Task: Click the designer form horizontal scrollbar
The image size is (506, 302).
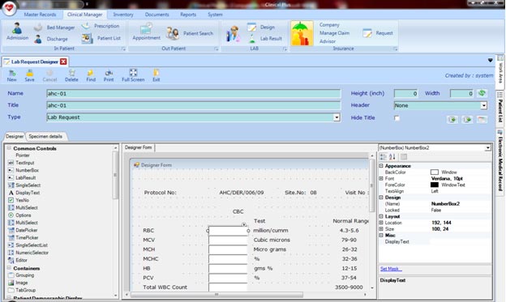Action: [217, 295]
